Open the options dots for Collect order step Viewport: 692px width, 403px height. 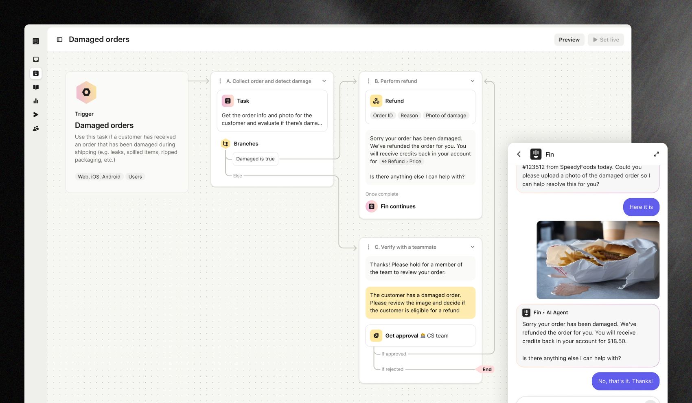tap(220, 81)
